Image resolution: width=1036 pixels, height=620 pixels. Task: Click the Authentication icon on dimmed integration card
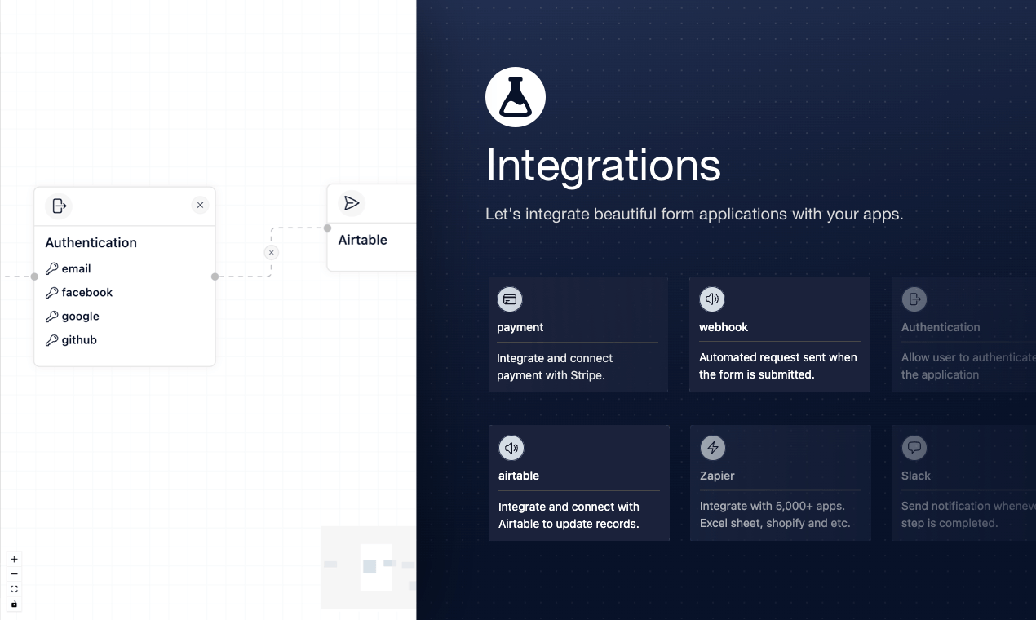pyautogui.click(x=914, y=299)
